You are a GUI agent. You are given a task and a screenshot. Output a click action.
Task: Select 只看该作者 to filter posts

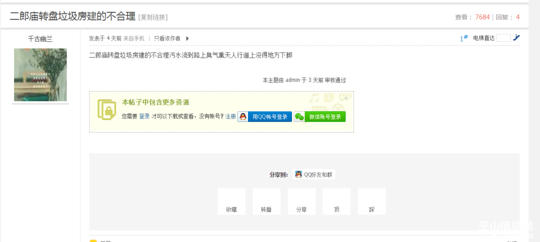pyautogui.click(x=167, y=38)
